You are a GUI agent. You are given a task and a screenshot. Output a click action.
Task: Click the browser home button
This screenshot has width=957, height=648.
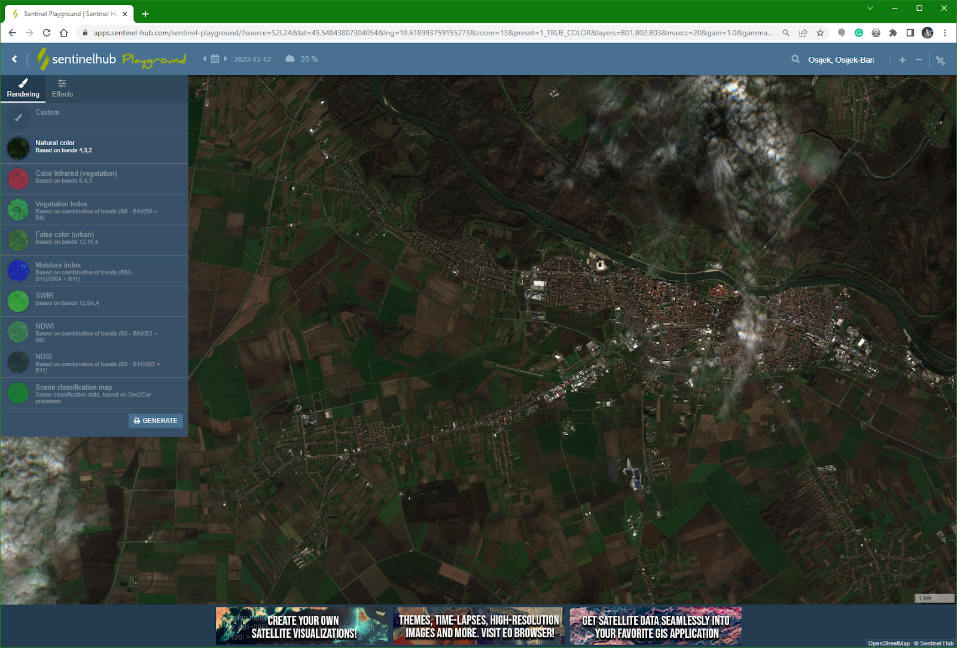pyautogui.click(x=63, y=33)
